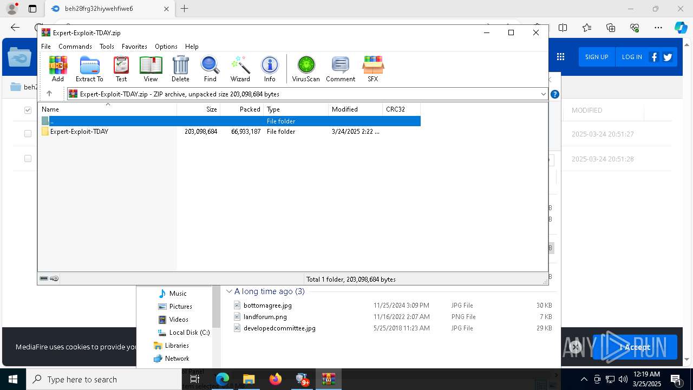
Task: Start VirusScan on the archive
Action: click(306, 69)
